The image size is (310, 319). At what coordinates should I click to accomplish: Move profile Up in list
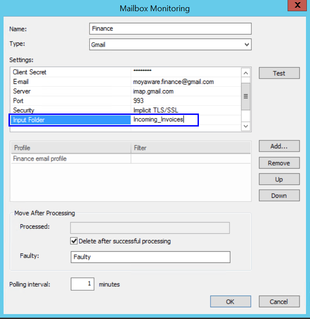click(x=279, y=179)
